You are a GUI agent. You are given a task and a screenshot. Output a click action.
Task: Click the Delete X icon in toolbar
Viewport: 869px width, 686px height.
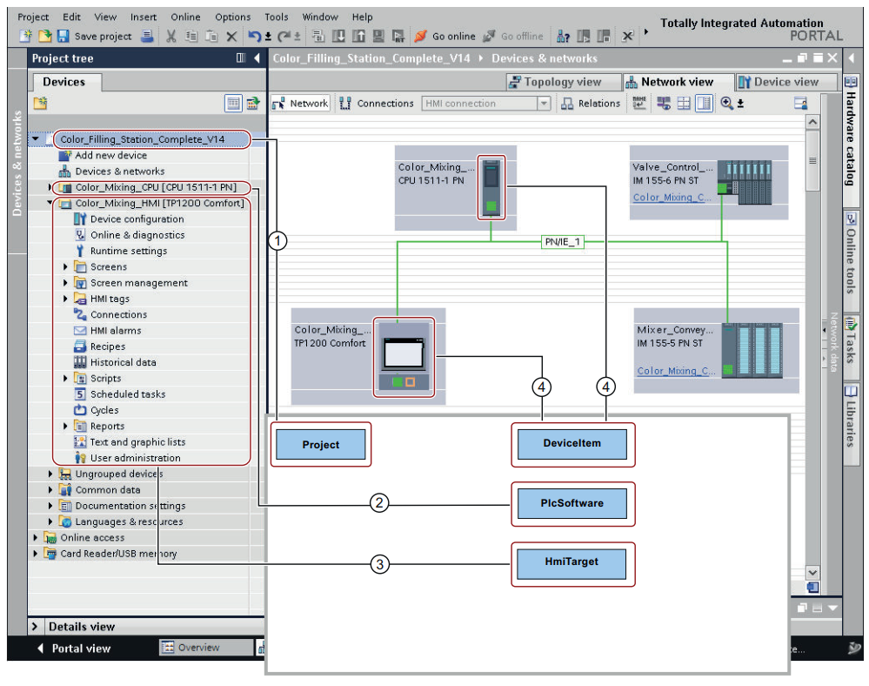[231, 37]
